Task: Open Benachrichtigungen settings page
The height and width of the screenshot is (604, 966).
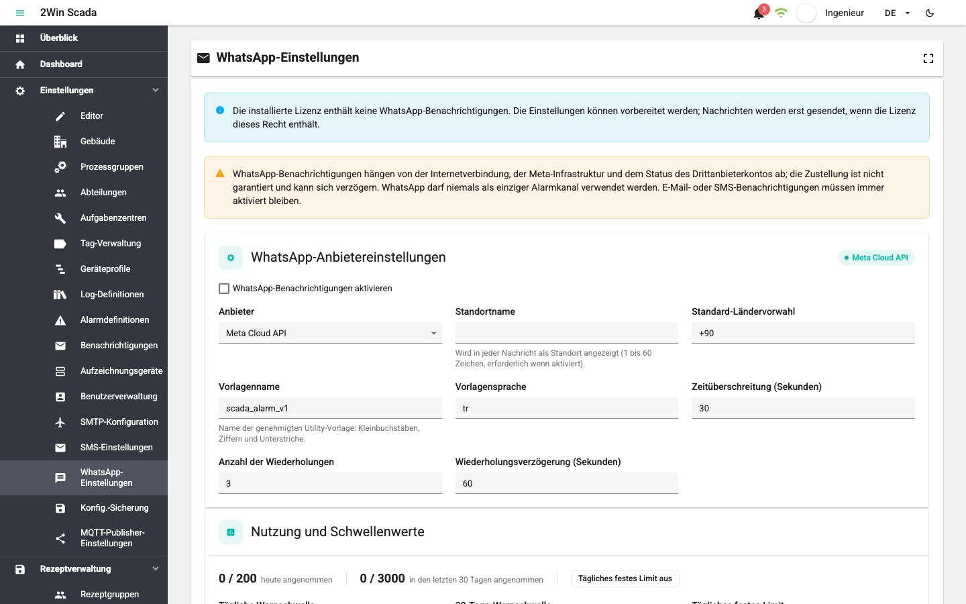Action: coord(84,346)
